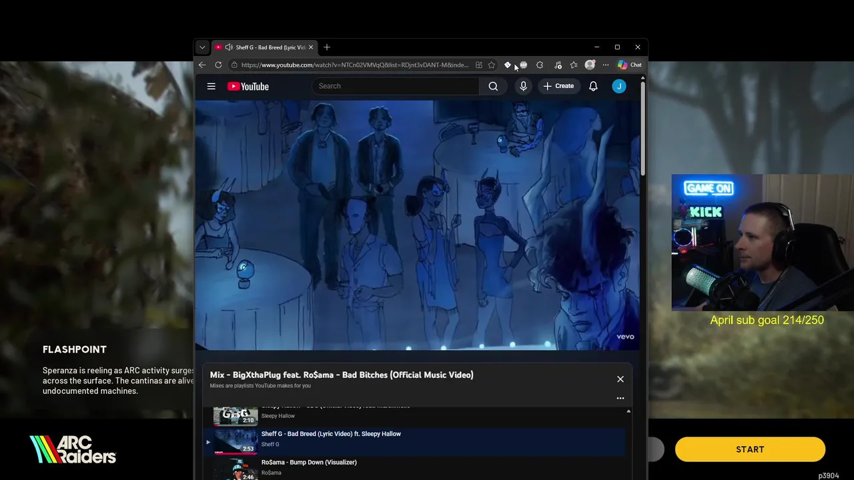Mute tab using the speaker icon

point(229,47)
